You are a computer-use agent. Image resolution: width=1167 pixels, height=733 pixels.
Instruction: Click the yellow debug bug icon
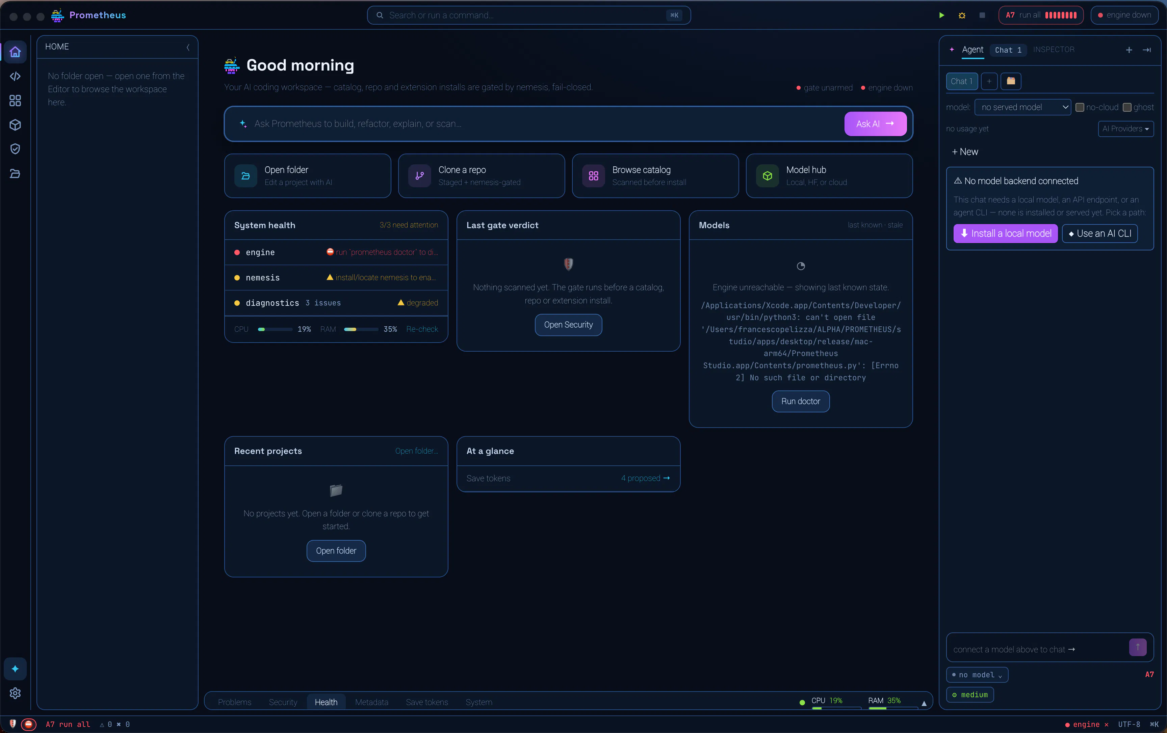point(962,15)
